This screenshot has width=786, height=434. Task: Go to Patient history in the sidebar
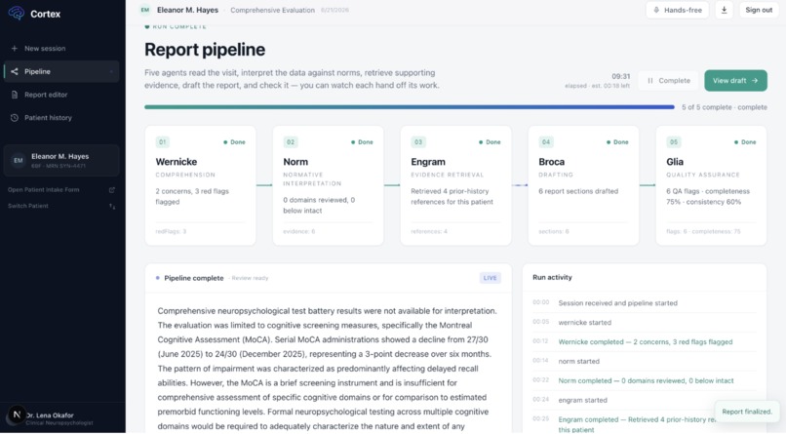pos(61,118)
